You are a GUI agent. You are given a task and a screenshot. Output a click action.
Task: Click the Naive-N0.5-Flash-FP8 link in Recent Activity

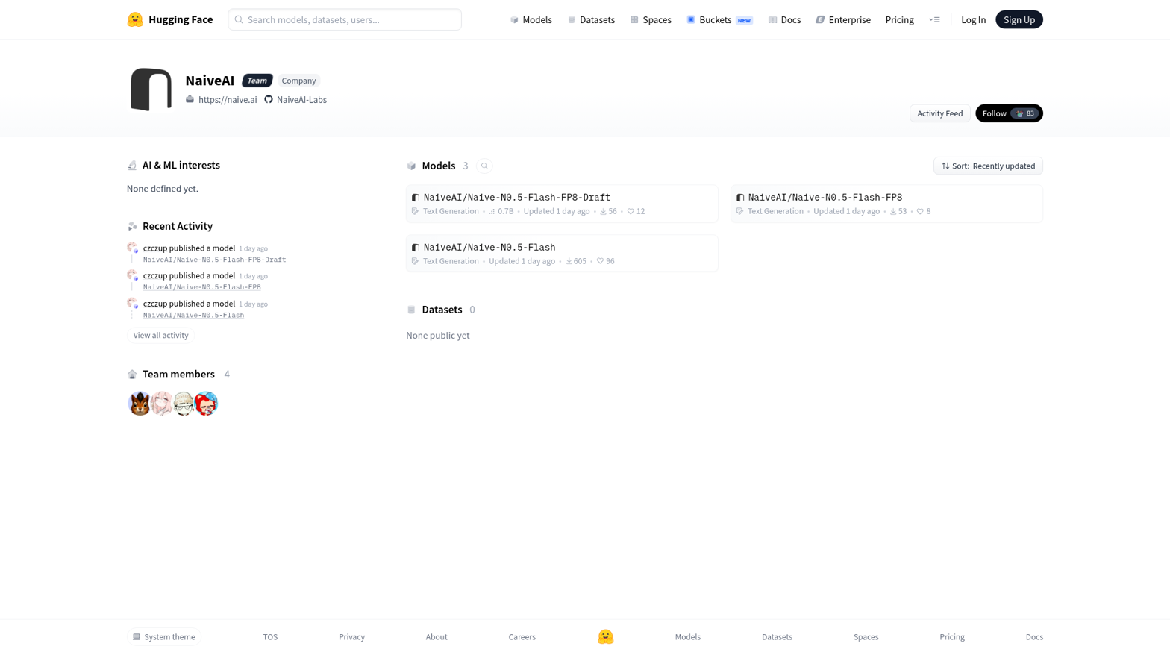click(x=201, y=287)
